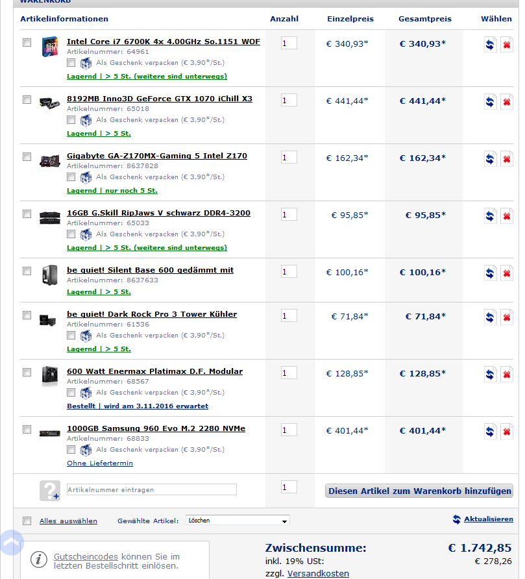Open the Versandkosten link
Image resolution: width=525 pixels, height=579 pixels.
point(318,573)
